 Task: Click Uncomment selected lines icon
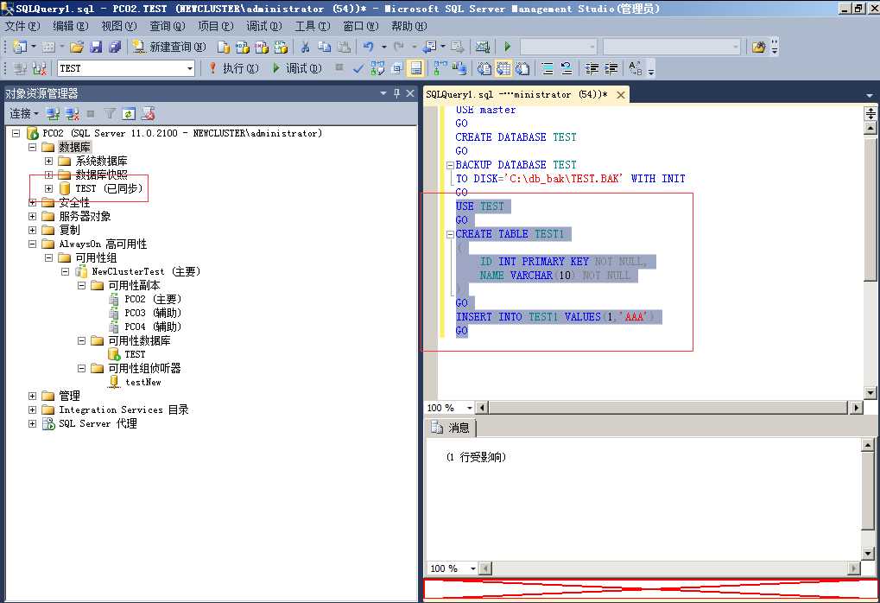coord(567,68)
